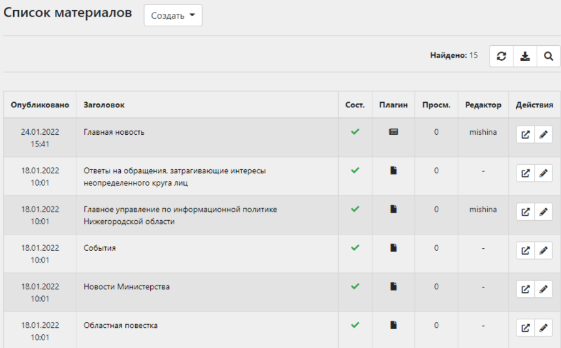Select the Ответы на обращения title text
The width and height of the screenshot is (561, 348).
pyautogui.click(x=175, y=177)
